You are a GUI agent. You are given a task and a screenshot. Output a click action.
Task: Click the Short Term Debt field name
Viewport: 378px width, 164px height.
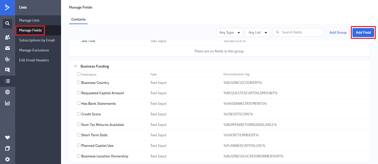(94, 135)
